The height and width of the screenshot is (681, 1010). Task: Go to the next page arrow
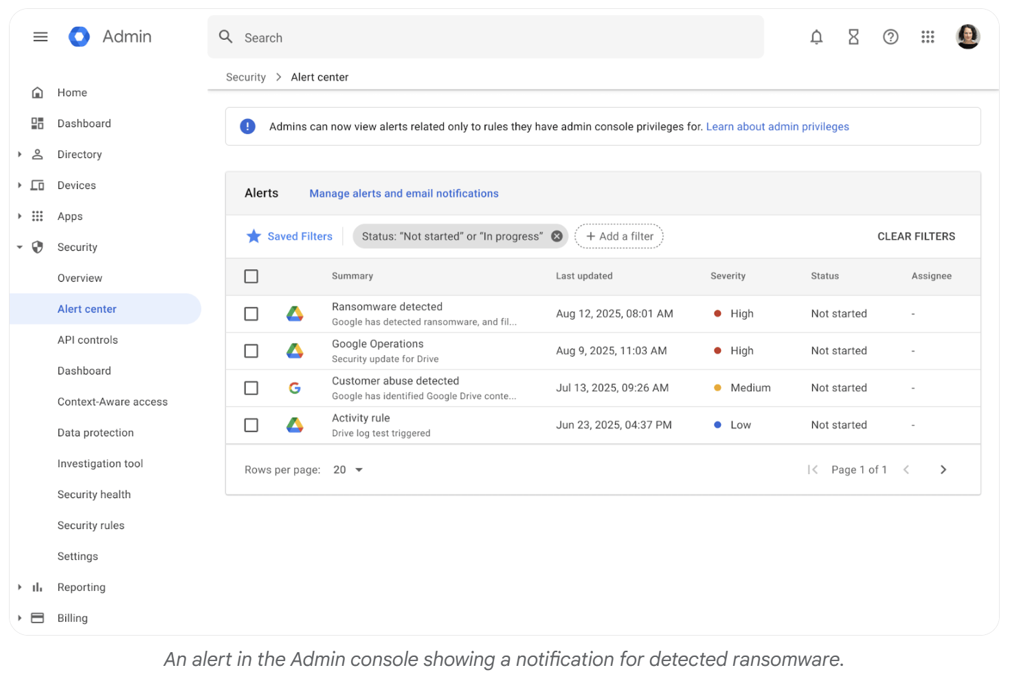tap(943, 470)
